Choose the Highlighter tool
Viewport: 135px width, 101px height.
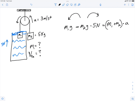tap(64, 5)
